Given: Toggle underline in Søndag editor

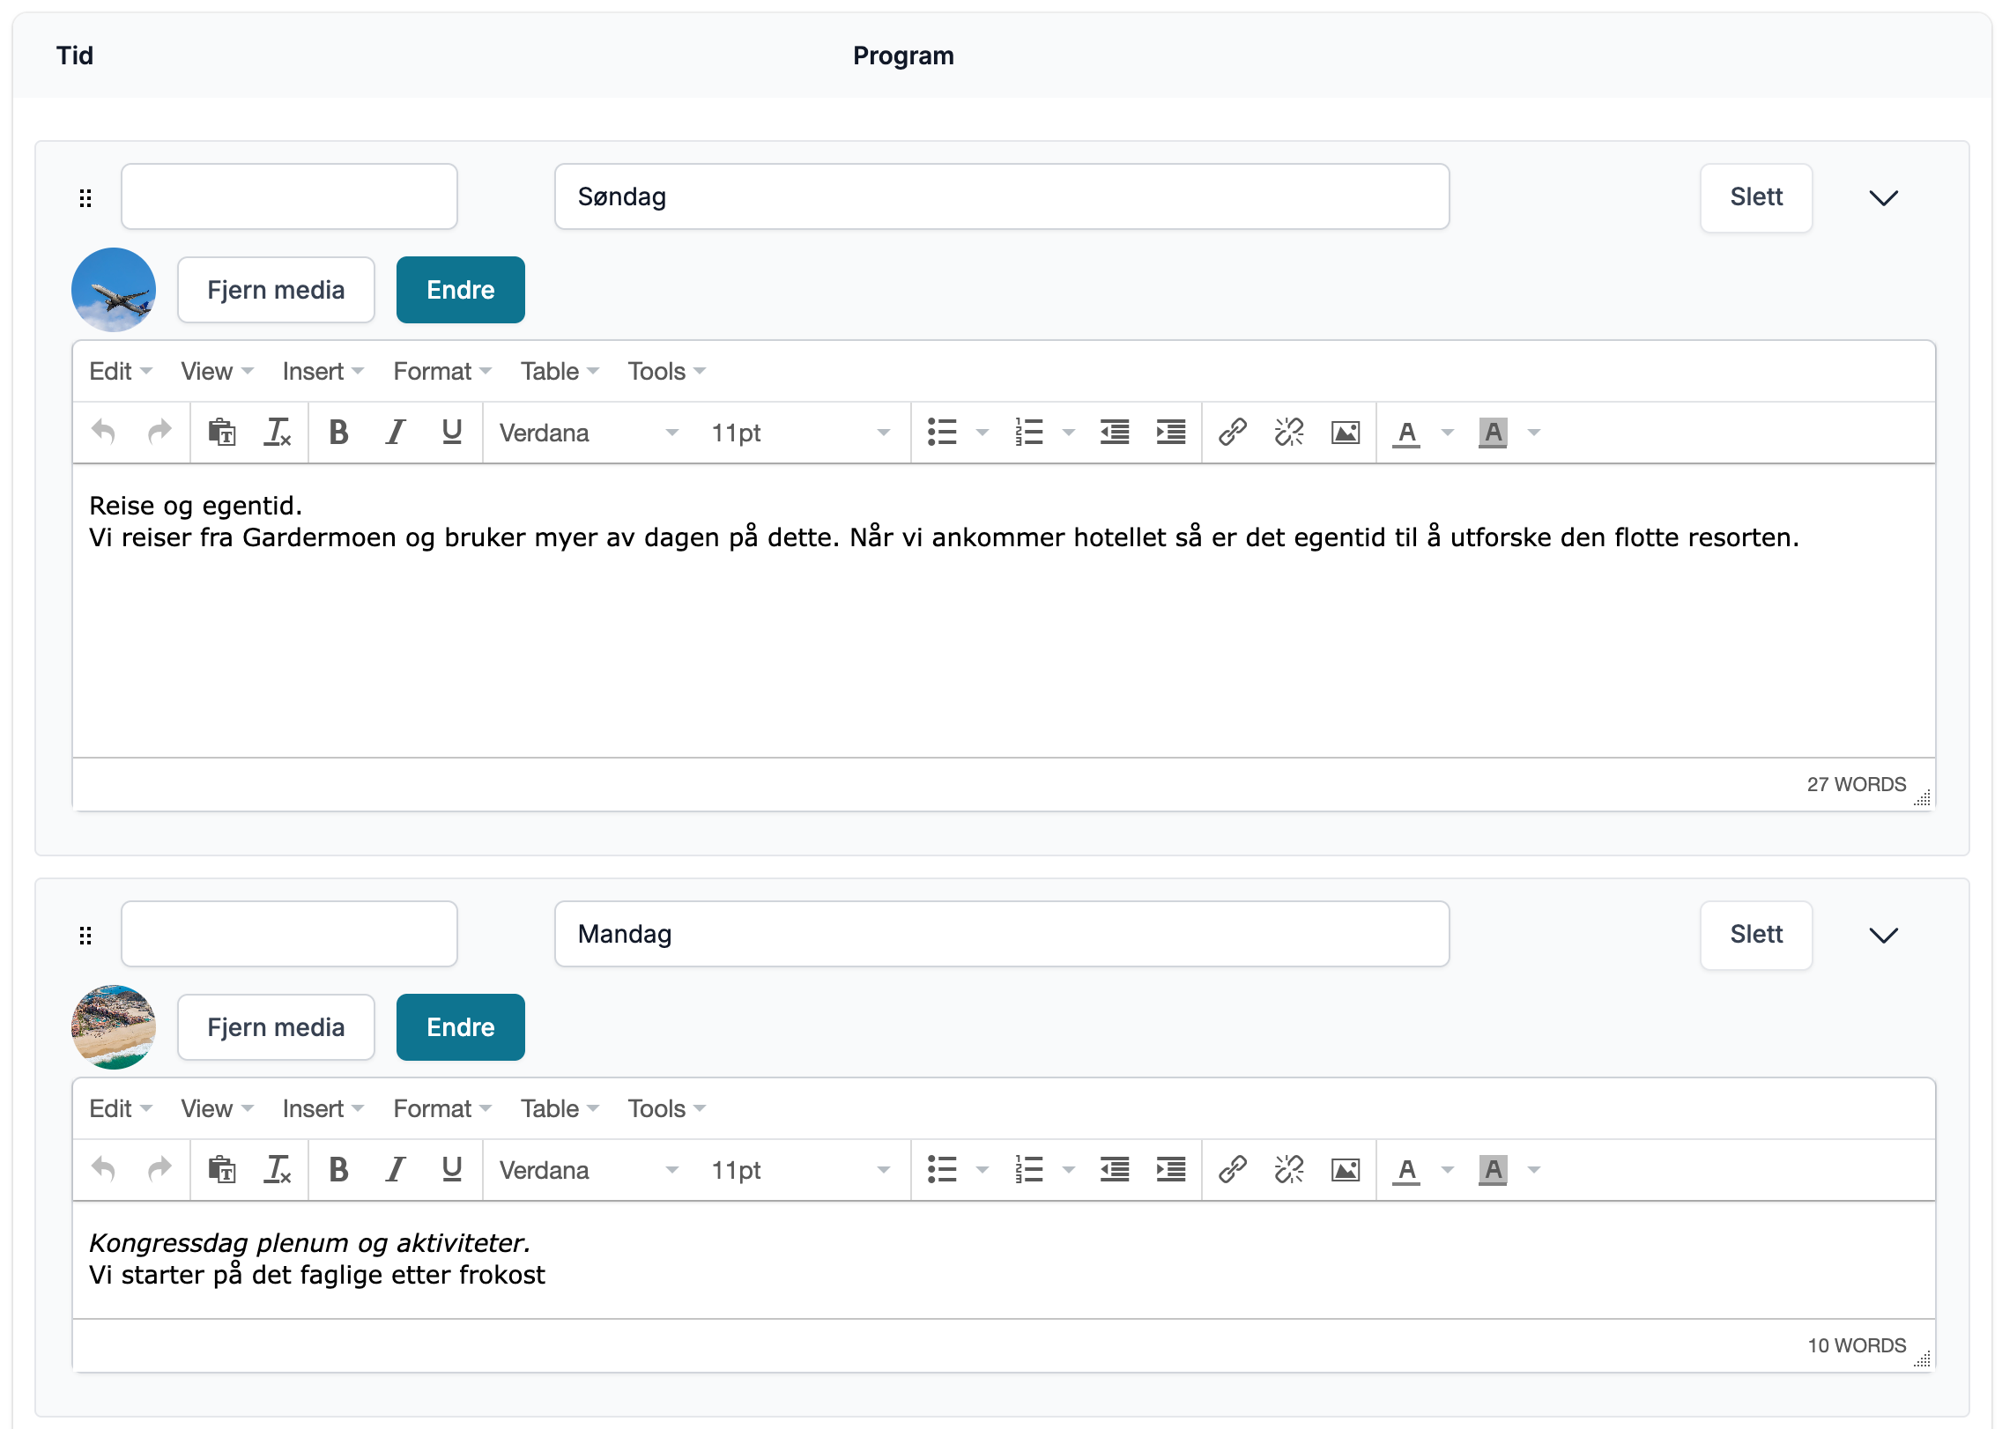Looking at the screenshot, I should (452, 433).
